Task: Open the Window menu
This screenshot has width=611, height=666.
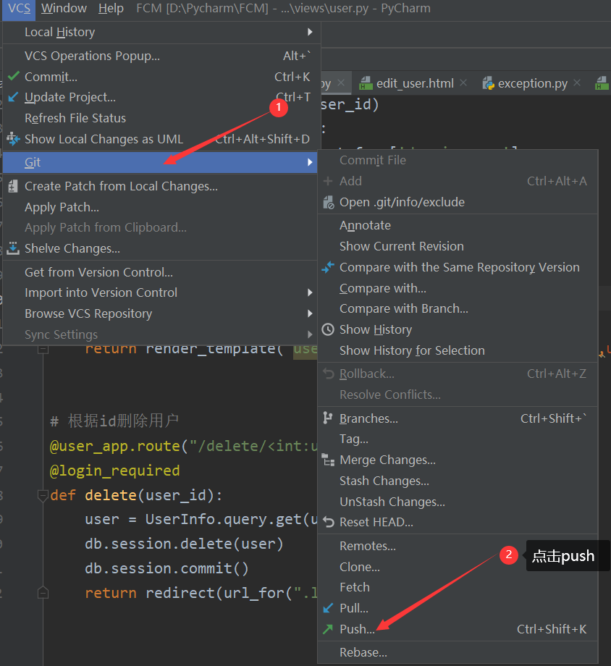Action: (x=64, y=8)
